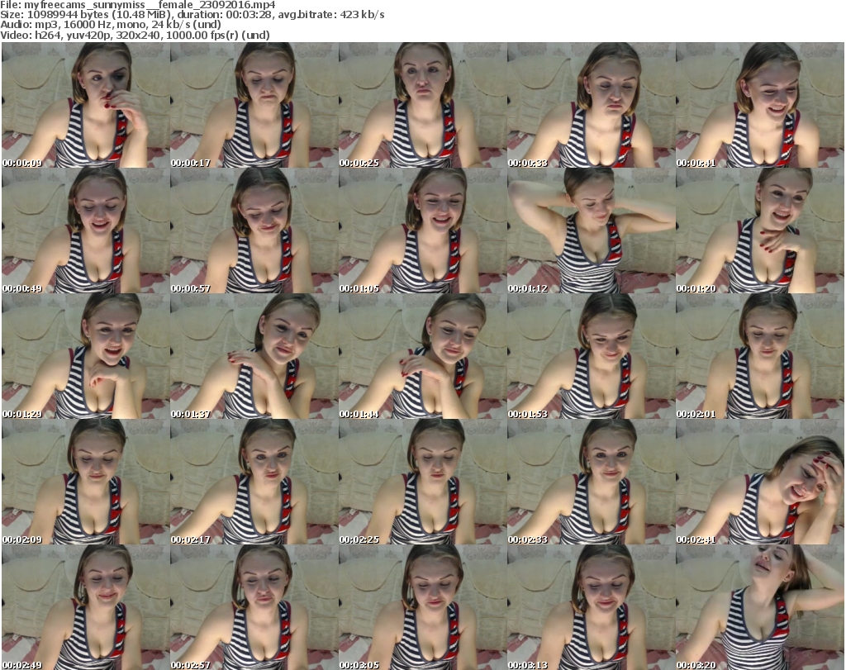The width and height of the screenshot is (846, 670).
Task: Click the thumbnail at 00:01:05
Action: click(x=422, y=230)
